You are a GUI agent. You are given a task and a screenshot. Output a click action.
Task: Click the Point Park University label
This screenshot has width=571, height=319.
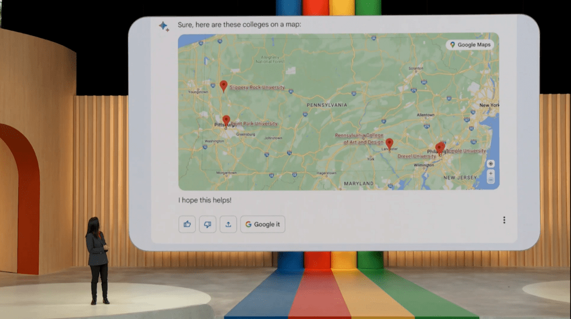coord(254,123)
